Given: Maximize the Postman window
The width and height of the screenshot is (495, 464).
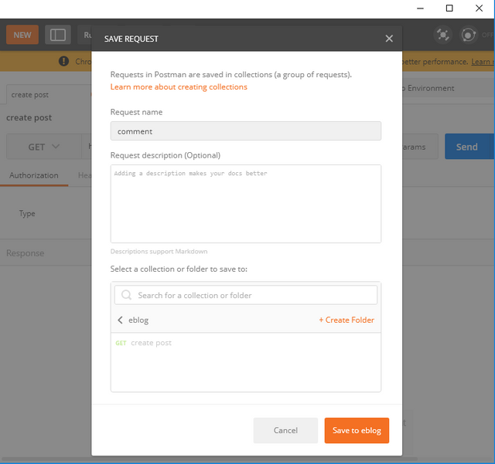Looking at the screenshot, I should [449, 8].
